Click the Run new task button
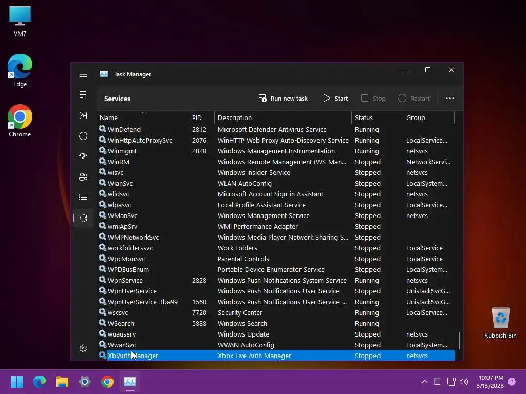Viewport: 526px width, 394px height. (x=283, y=98)
